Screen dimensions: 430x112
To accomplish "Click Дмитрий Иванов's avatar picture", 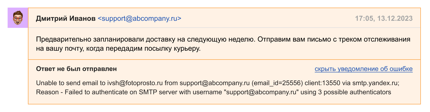I will (x=18, y=18).
